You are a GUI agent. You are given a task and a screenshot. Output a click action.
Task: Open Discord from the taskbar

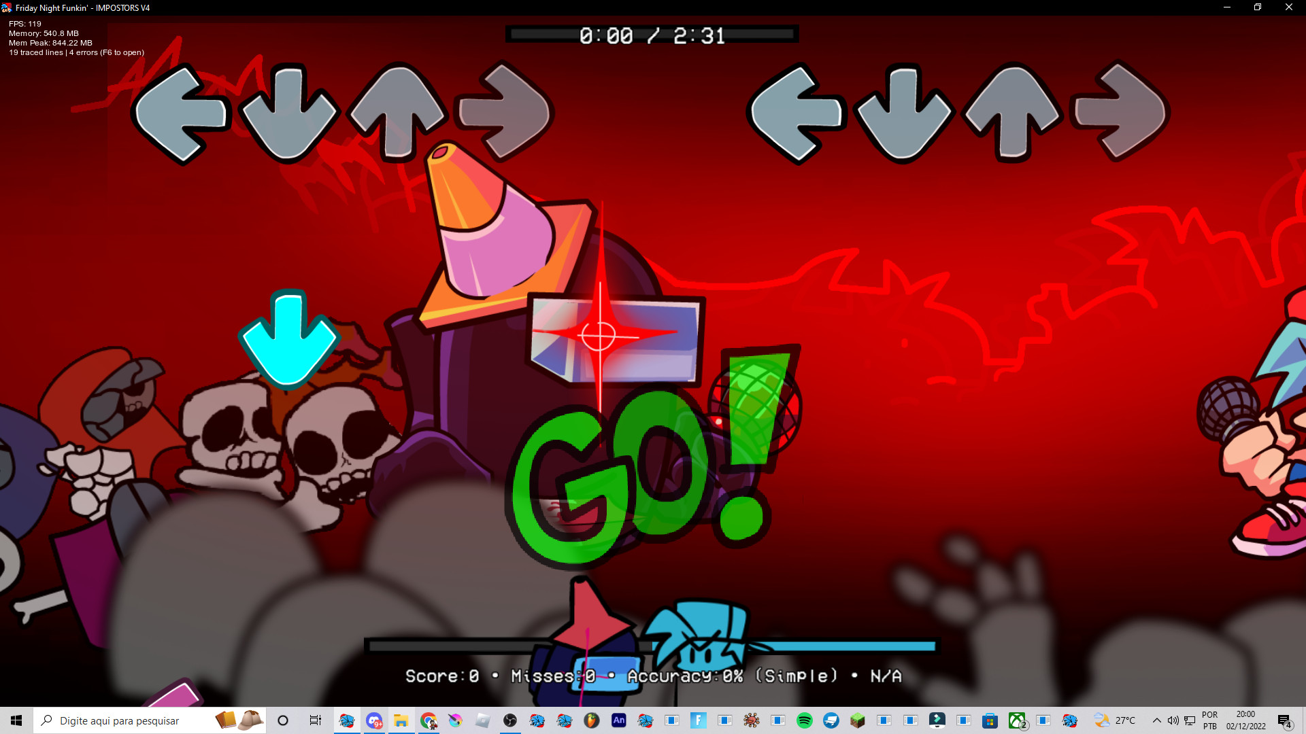coord(374,720)
